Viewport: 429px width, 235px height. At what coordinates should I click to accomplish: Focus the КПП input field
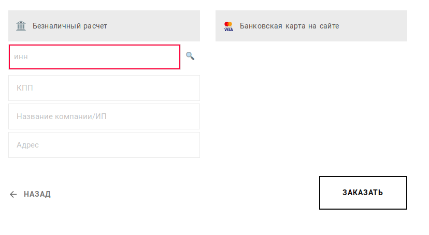pos(104,88)
